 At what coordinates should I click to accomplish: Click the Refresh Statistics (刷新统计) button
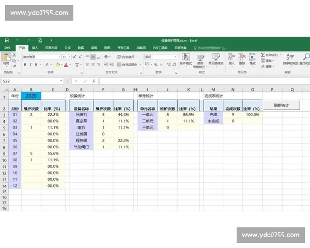[x=282, y=105]
